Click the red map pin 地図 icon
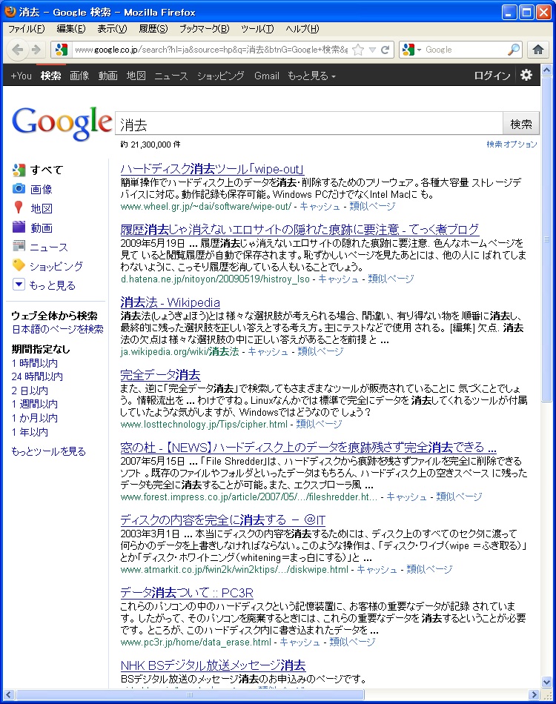This screenshot has height=704, width=556. tap(19, 207)
